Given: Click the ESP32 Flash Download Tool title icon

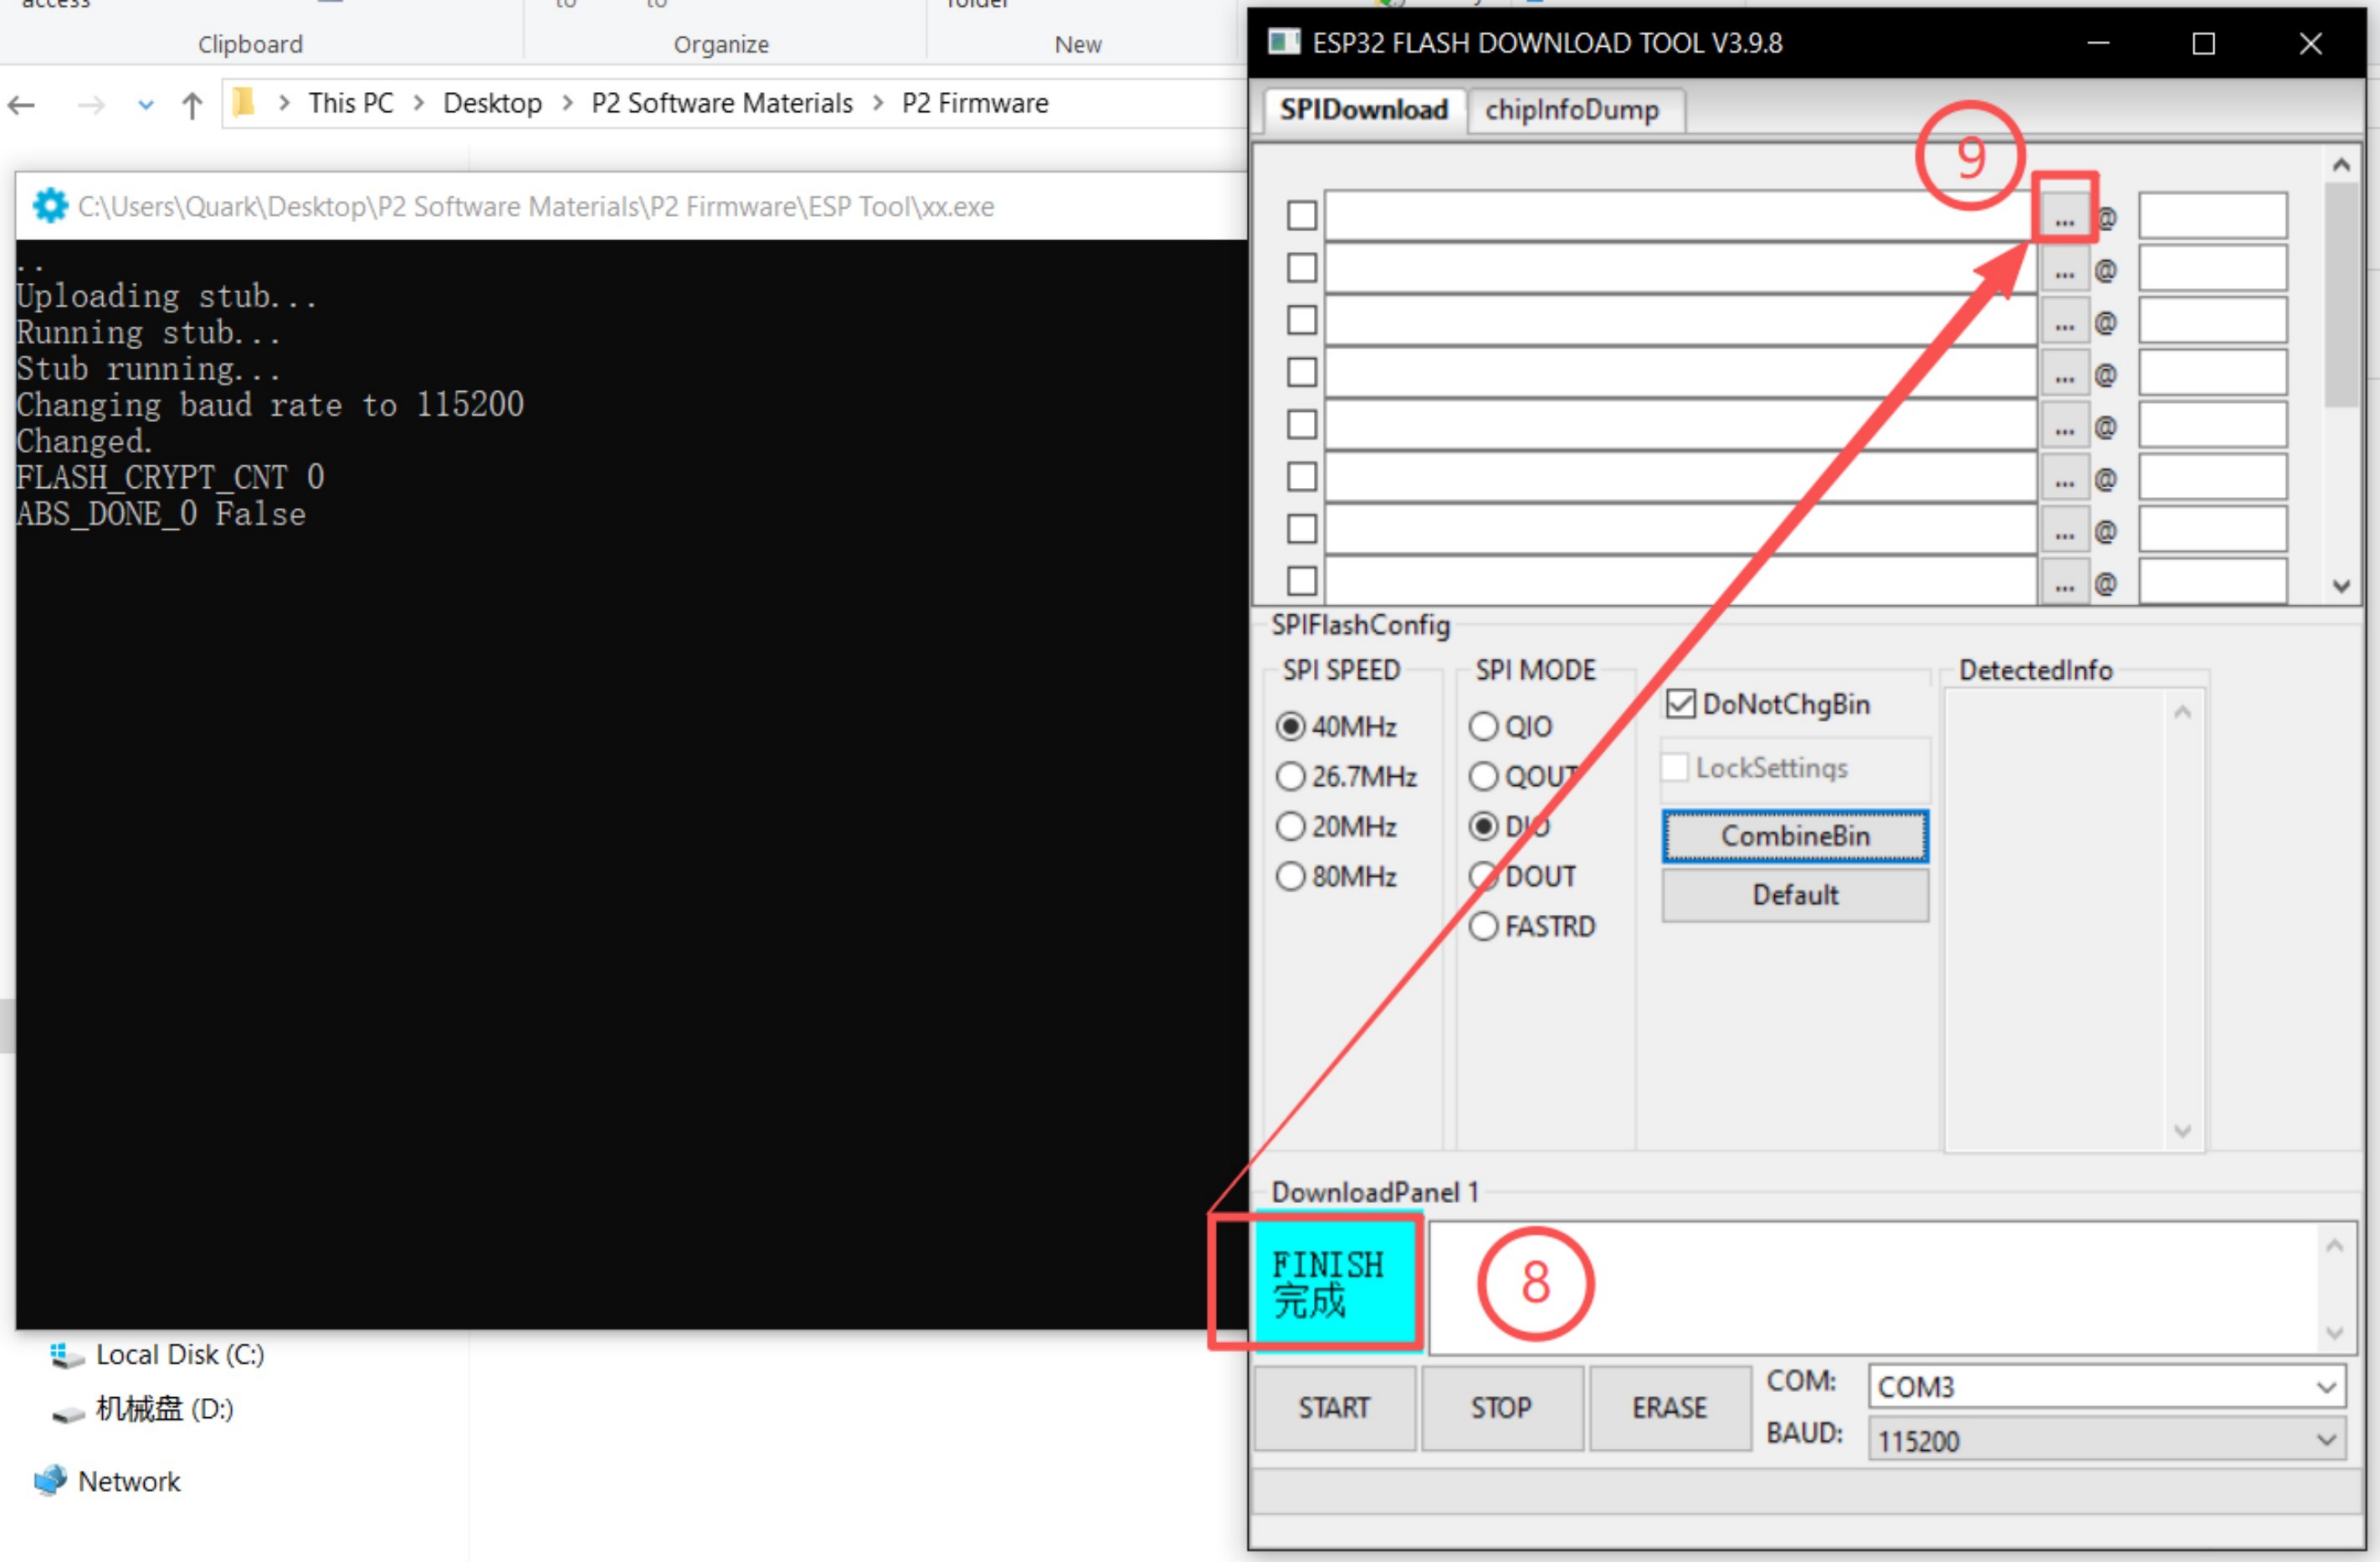Looking at the screenshot, I should 1284,42.
